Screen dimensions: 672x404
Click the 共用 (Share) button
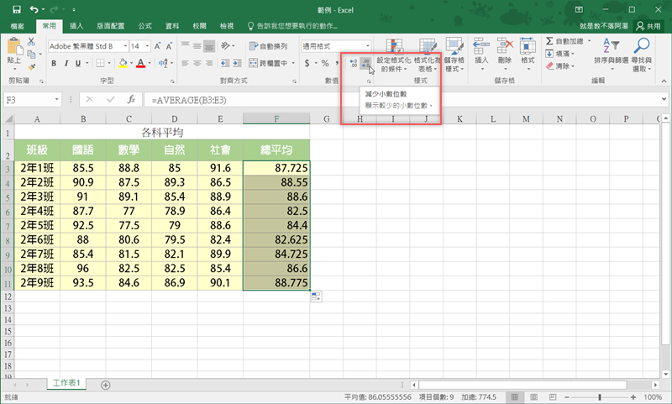click(648, 27)
